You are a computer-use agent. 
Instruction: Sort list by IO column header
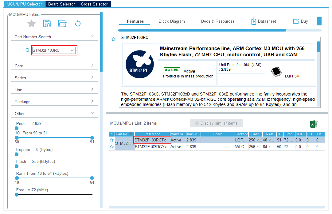pos(280,134)
